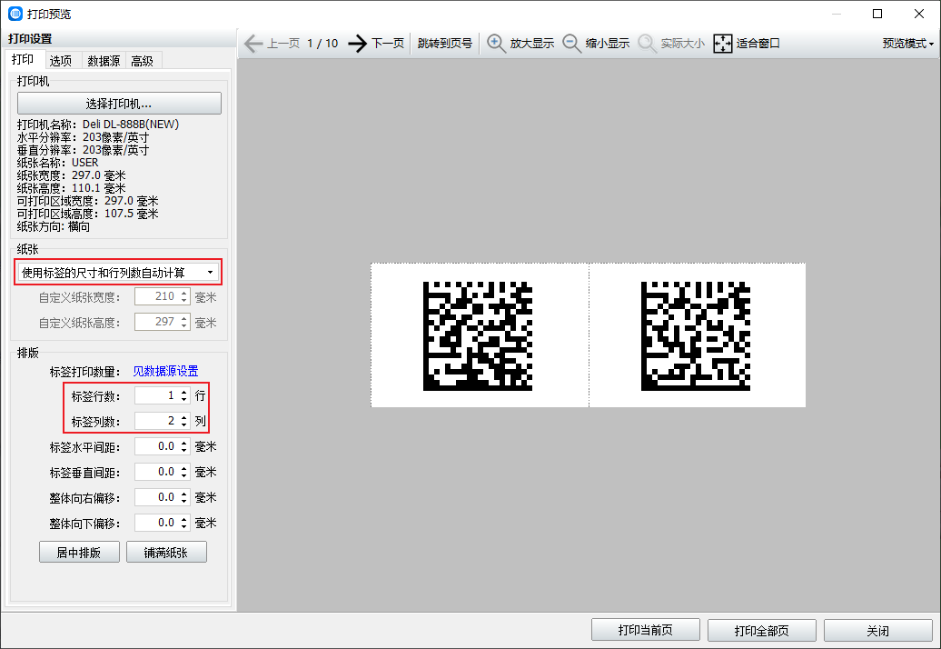Viewport: 941px width, 649px height.
Task: Open the 见数据源设置 link
Action: (x=165, y=371)
